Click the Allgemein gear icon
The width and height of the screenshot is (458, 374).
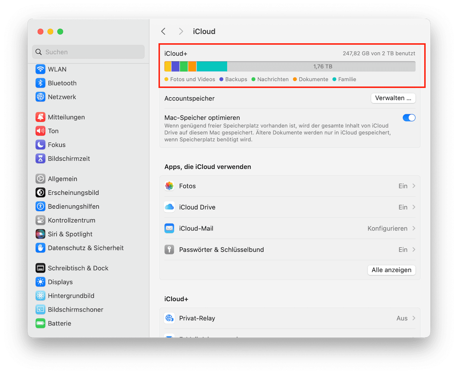click(x=40, y=179)
